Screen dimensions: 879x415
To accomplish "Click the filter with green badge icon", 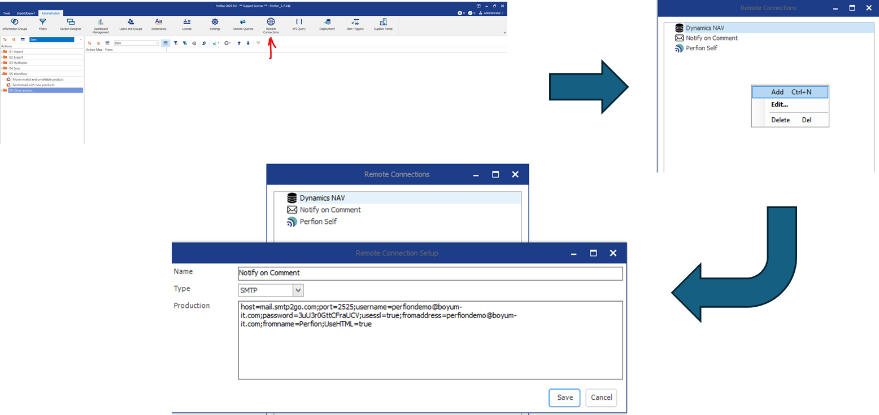I will 185,43.
